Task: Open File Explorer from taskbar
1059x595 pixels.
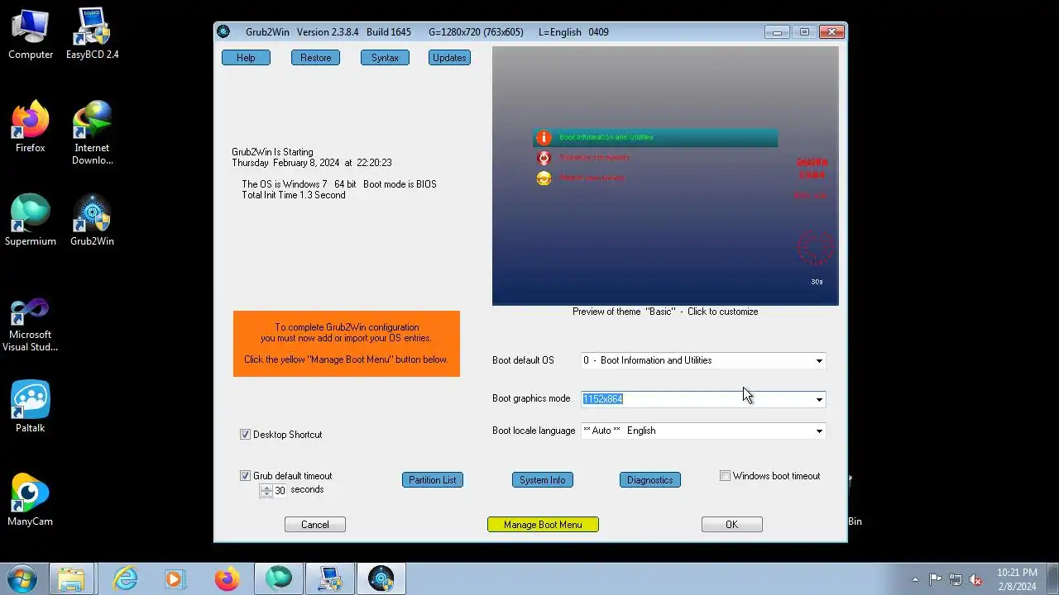Action: (72, 578)
